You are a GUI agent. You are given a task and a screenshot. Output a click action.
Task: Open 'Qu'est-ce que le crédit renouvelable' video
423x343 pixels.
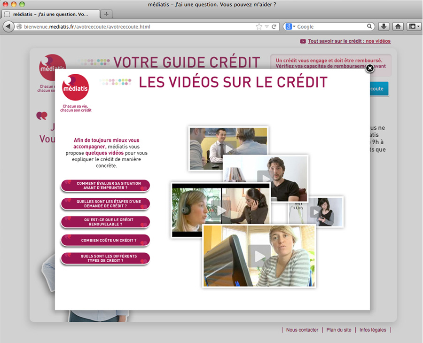click(105, 222)
